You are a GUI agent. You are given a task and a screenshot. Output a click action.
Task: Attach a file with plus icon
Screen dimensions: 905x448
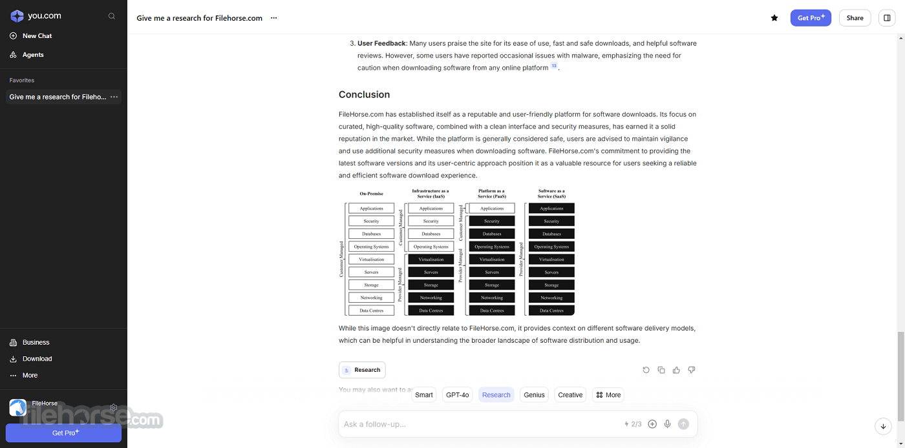pos(652,424)
